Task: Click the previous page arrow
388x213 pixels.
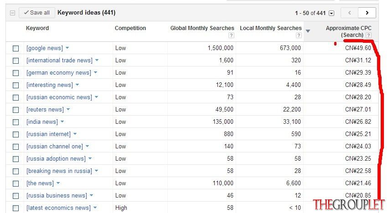Action: pyautogui.click(x=349, y=13)
